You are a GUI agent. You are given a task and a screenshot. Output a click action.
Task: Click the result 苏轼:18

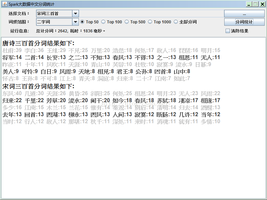coord(166,101)
